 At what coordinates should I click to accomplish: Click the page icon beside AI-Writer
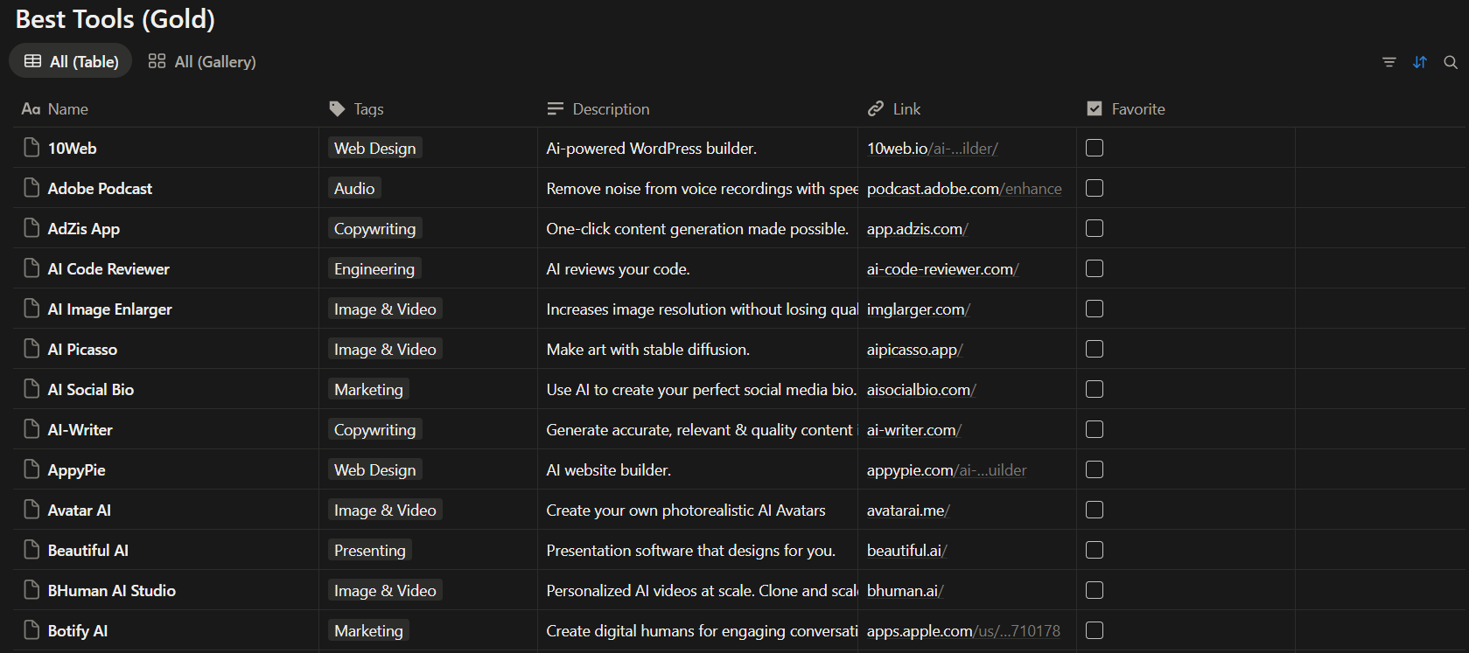click(x=31, y=429)
